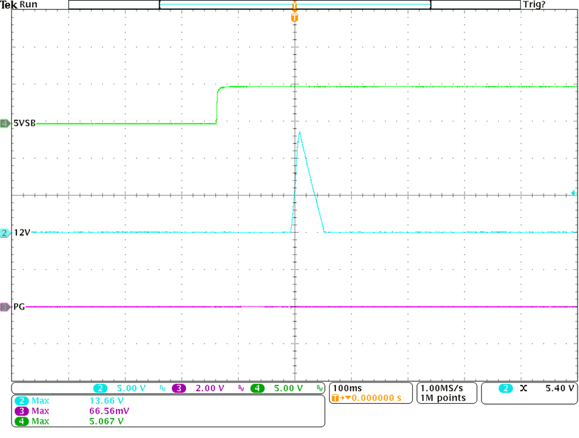
Task: Click channel 3 badge in vertical scale readout
Action: (178, 388)
